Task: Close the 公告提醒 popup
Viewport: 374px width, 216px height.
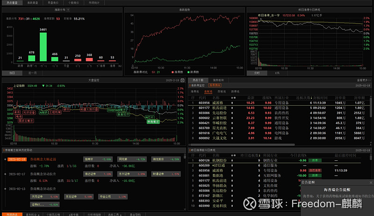Action: [371, 182]
